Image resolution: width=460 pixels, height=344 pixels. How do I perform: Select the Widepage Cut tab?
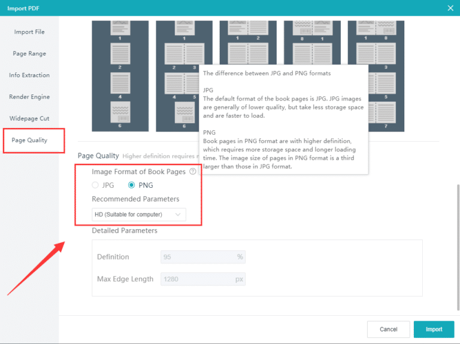click(x=29, y=118)
